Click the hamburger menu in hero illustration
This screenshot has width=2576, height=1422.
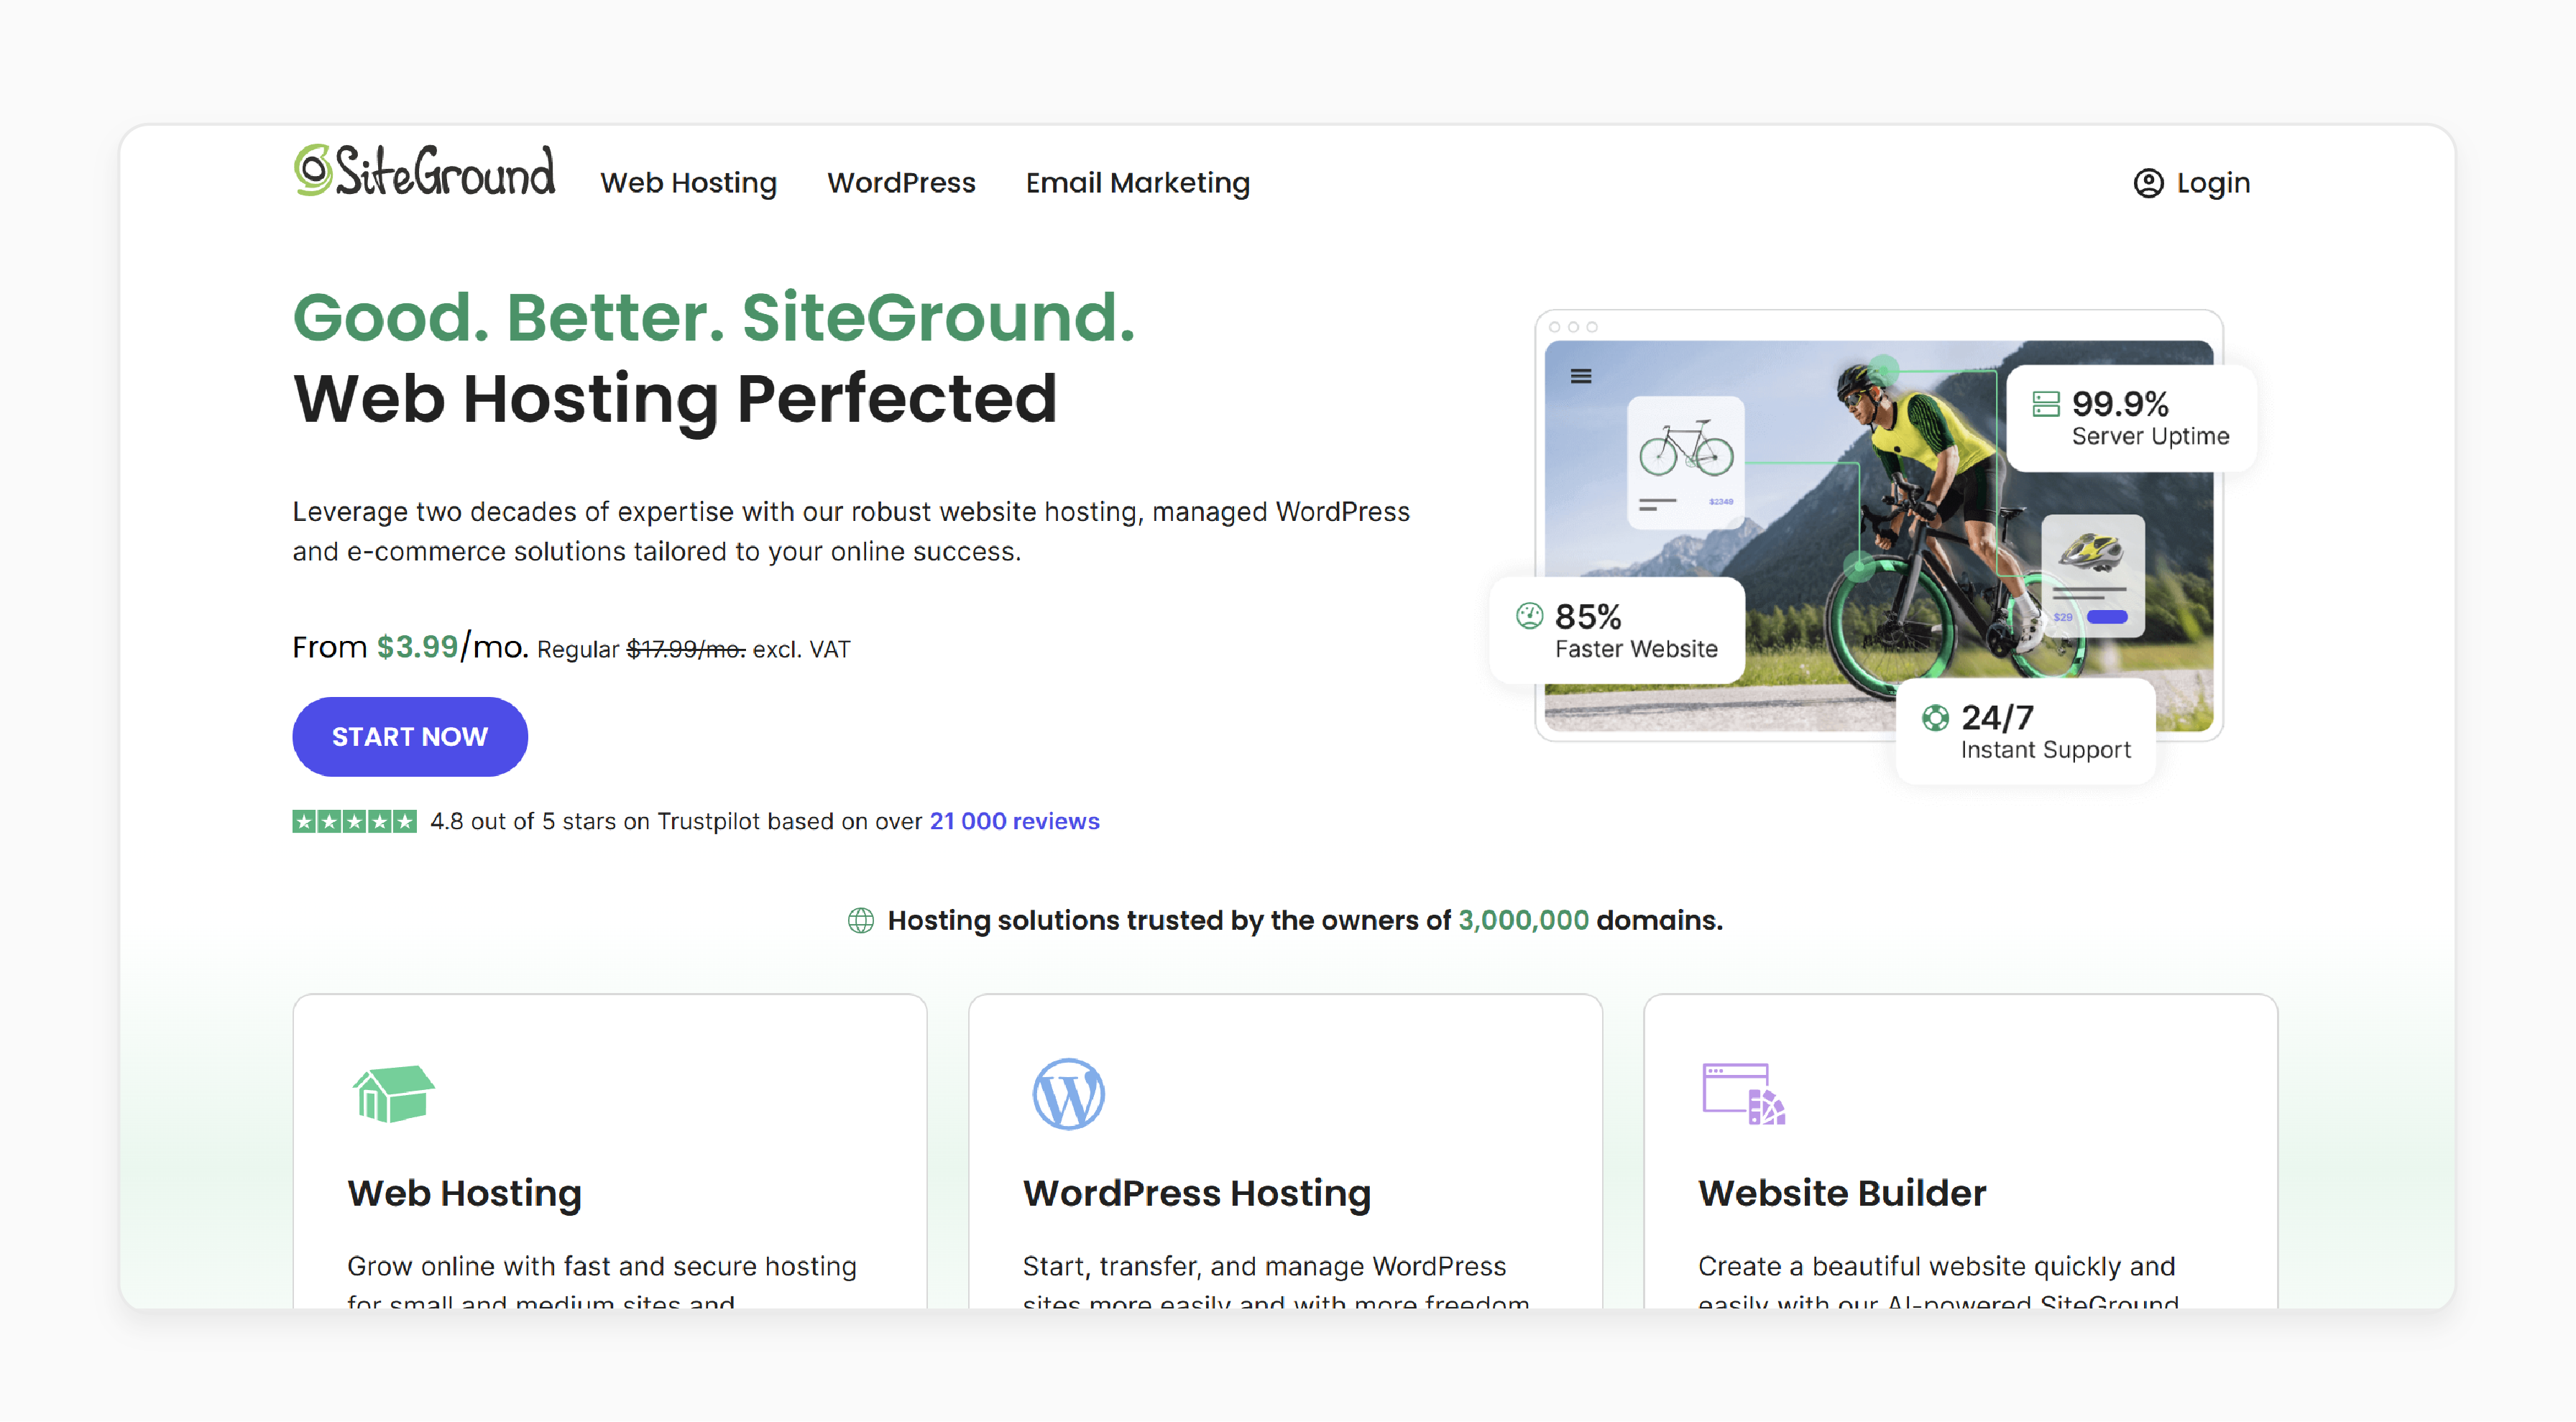point(1581,376)
